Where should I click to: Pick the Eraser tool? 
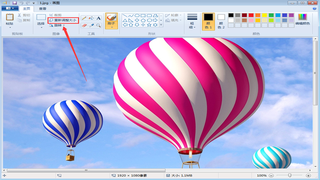84,26
